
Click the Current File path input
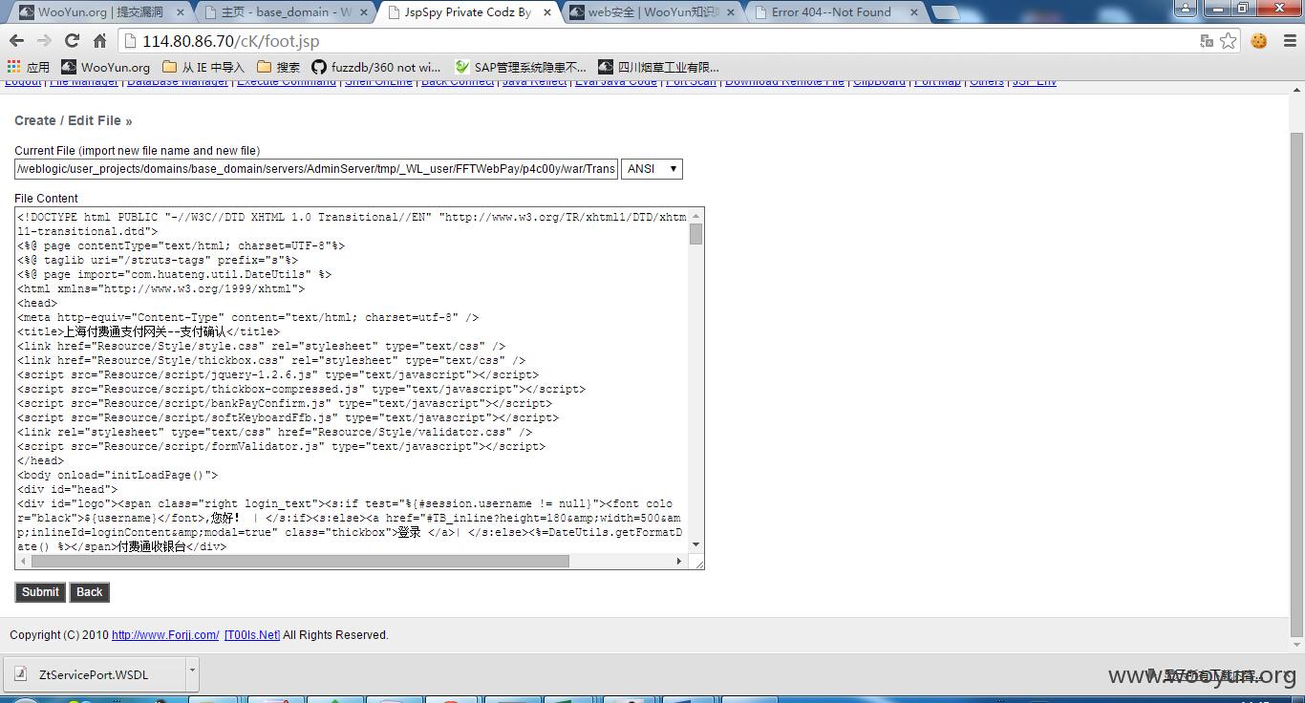point(316,169)
